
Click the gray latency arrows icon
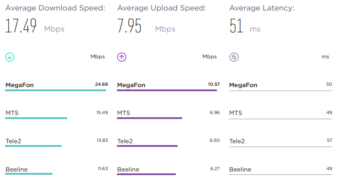tap(234, 57)
